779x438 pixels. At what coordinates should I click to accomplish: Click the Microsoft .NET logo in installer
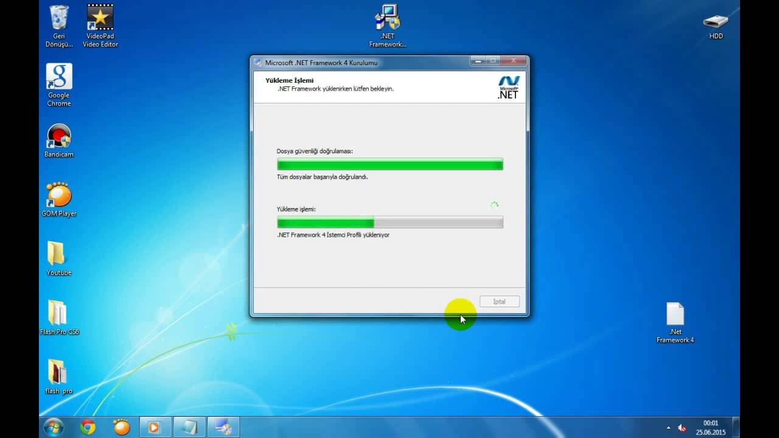[509, 87]
